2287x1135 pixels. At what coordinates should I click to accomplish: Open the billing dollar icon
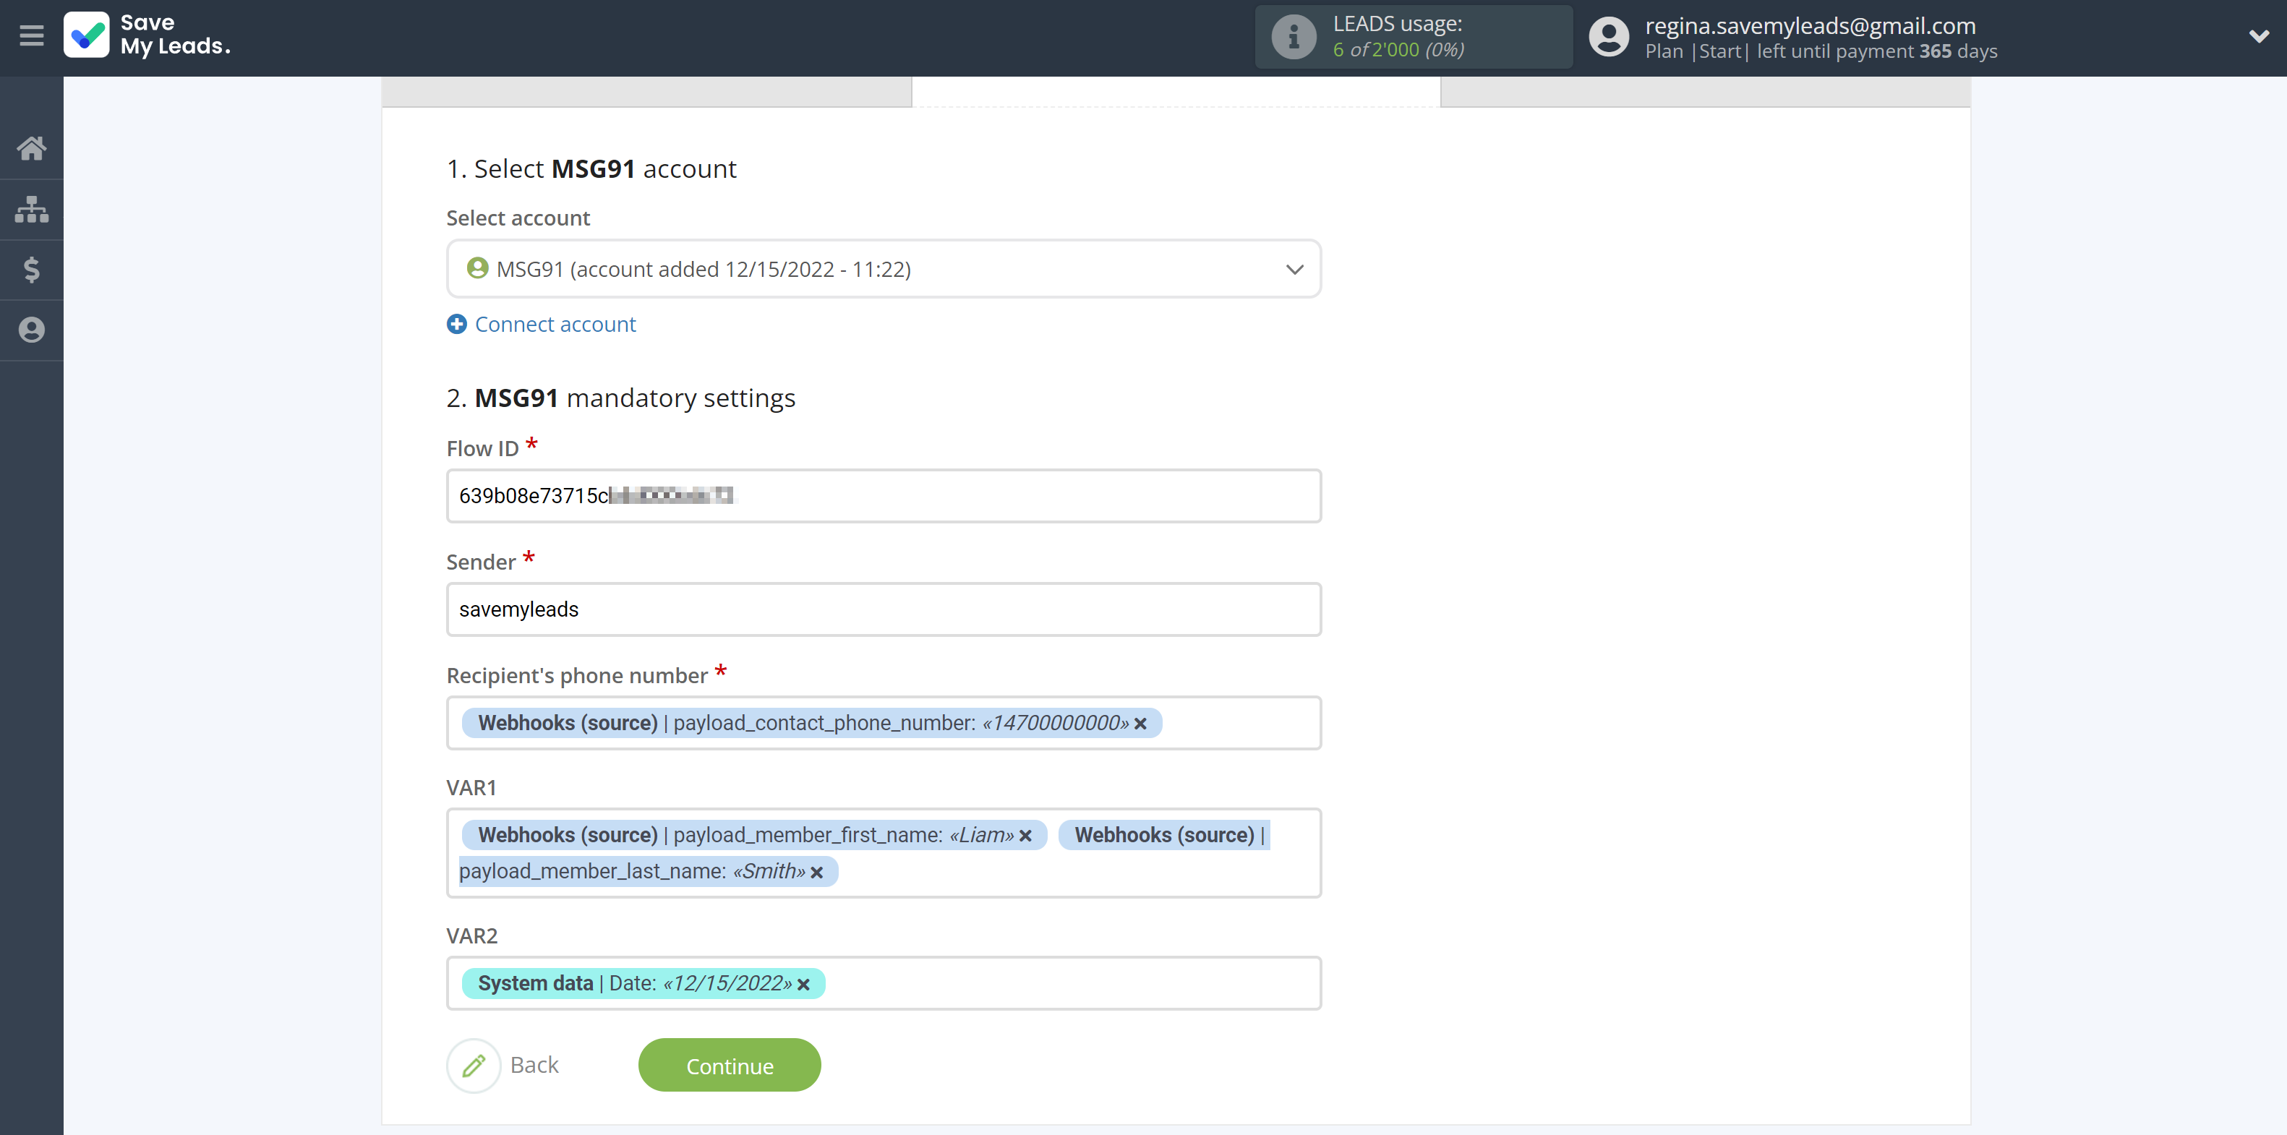coord(31,270)
